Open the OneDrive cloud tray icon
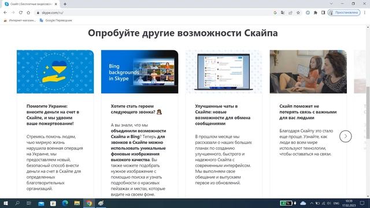 point(303,203)
